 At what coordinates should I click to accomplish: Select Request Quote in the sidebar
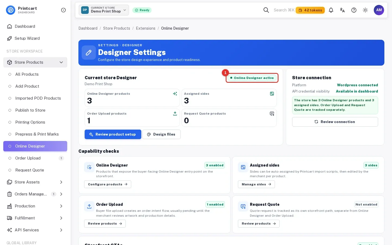coord(35,170)
